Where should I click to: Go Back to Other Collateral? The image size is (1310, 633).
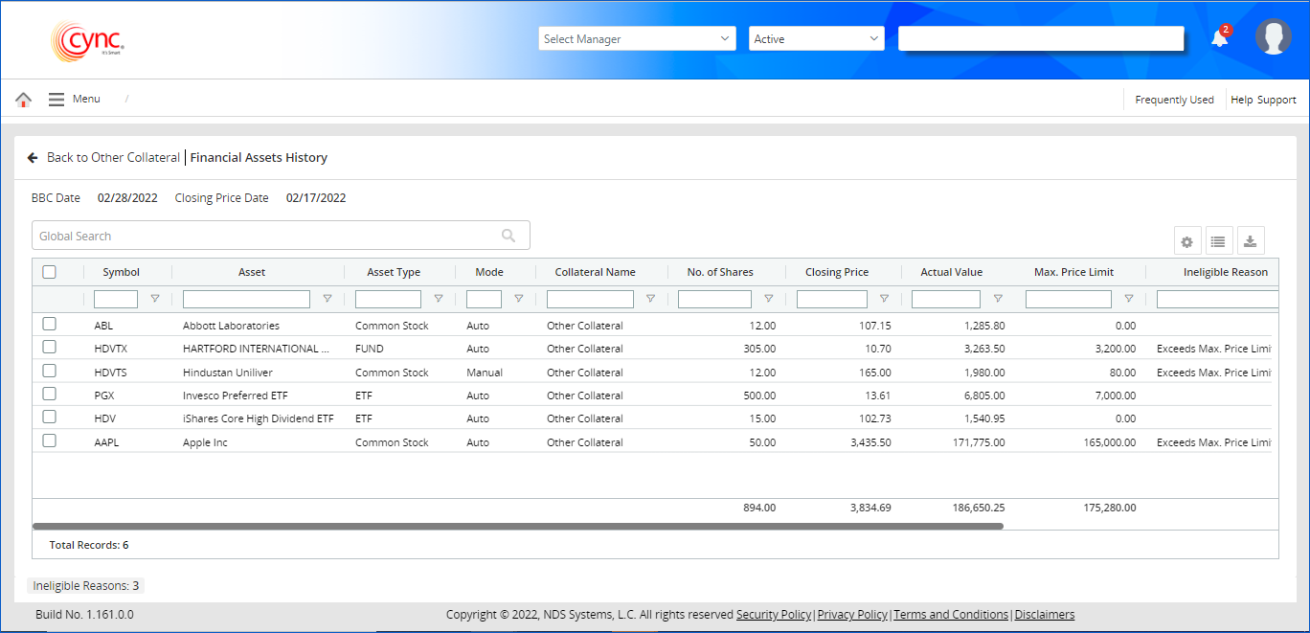coord(103,157)
